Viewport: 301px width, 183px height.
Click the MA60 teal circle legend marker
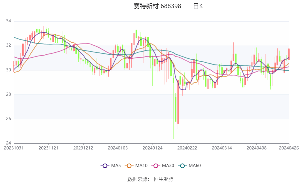click(182, 166)
